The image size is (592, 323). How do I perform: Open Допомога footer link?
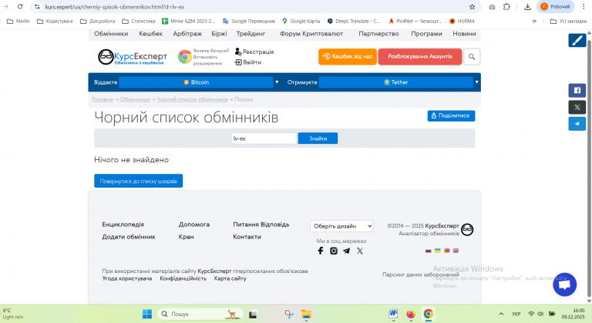click(x=194, y=225)
